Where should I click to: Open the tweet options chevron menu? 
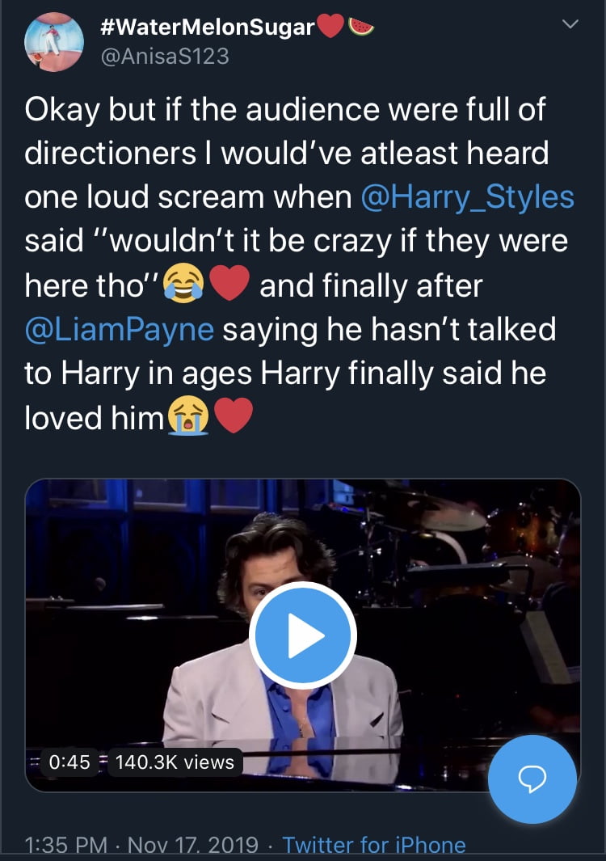(x=570, y=26)
